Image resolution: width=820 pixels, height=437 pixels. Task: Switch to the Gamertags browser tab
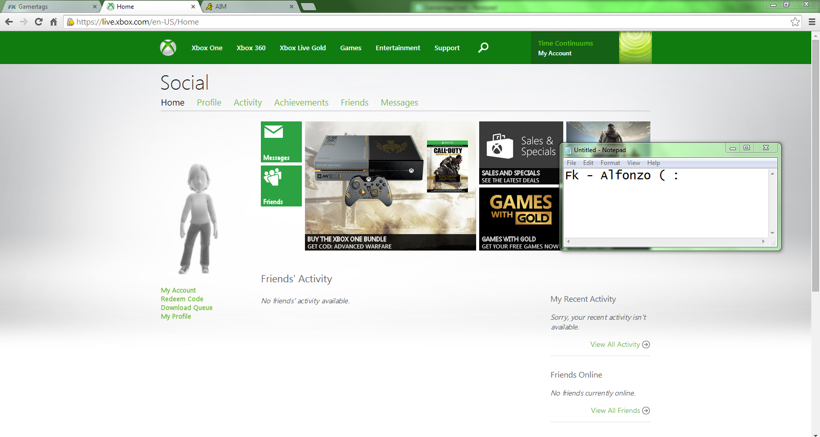point(50,7)
